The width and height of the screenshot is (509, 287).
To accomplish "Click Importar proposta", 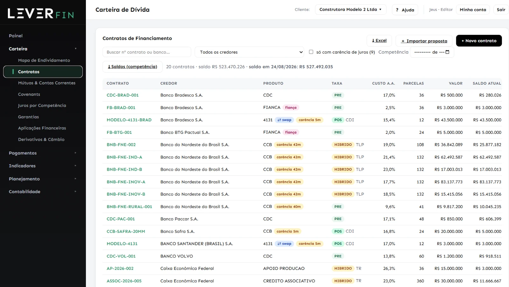I will [424, 41].
